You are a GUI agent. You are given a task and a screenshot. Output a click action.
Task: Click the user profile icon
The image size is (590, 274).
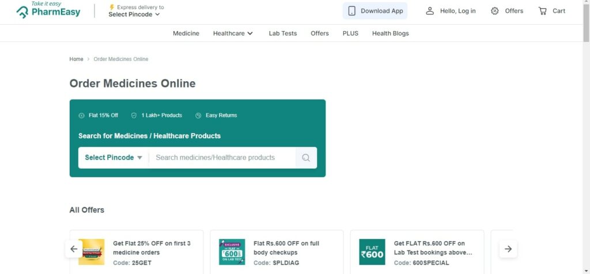(430, 11)
